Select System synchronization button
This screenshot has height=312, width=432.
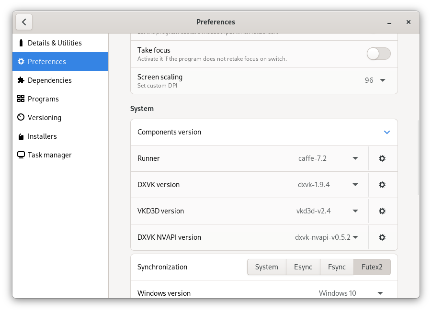tap(266, 267)
